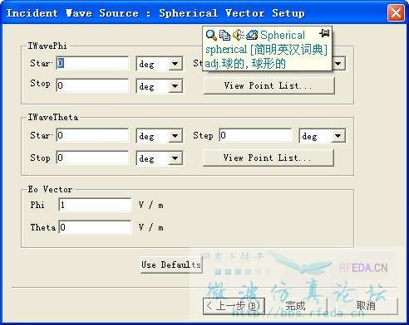Focus the IWavePhi Stop input field

(x=92, y=85)
